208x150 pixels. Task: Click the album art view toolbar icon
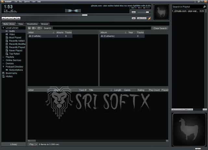29,28
